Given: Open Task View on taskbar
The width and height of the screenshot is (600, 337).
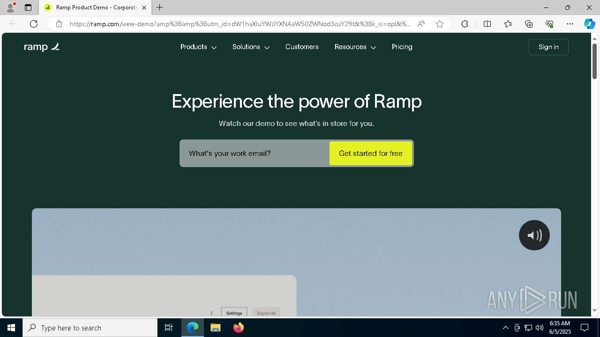Looking at the screenshot, I should pos(169,328).
